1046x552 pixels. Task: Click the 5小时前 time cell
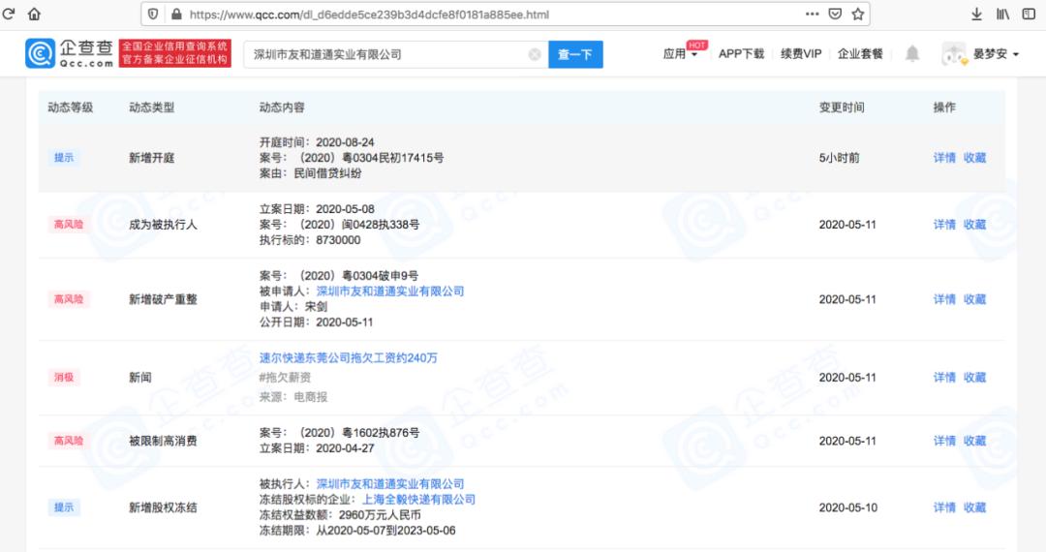coord(839,158)
